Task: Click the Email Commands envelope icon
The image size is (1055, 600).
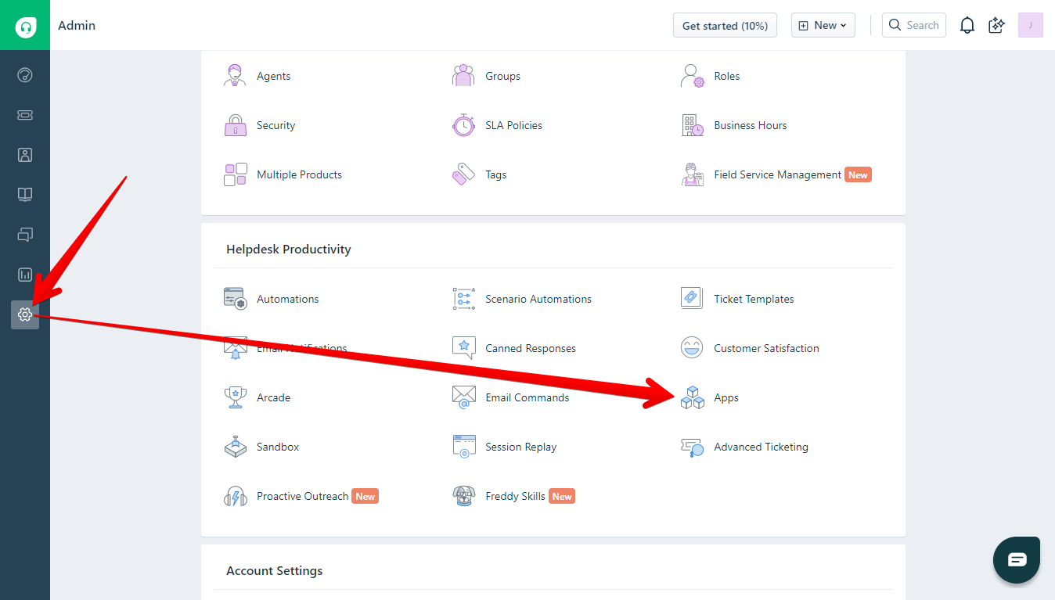Action: coord(463,397)
